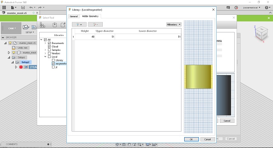Click the Units document icon
The width and height of the screenshot is (273, 148).
point(14,48)
